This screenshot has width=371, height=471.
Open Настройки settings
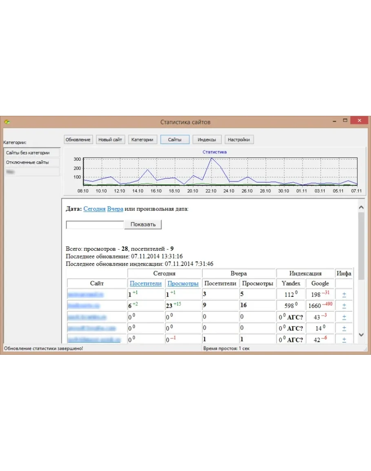tap(239, 139)
